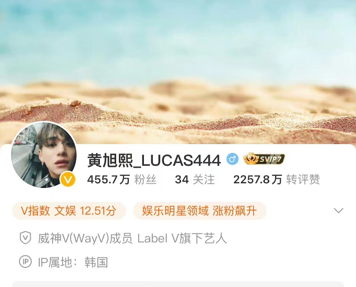The height and width of the screenshot is (287, 356).
Task: Tap the shield verification icon
Action: 25,238
